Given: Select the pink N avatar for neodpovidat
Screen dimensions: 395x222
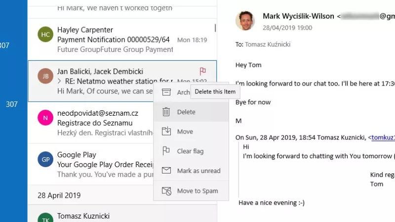Looking at the screenshot, I should pos(45,118).
